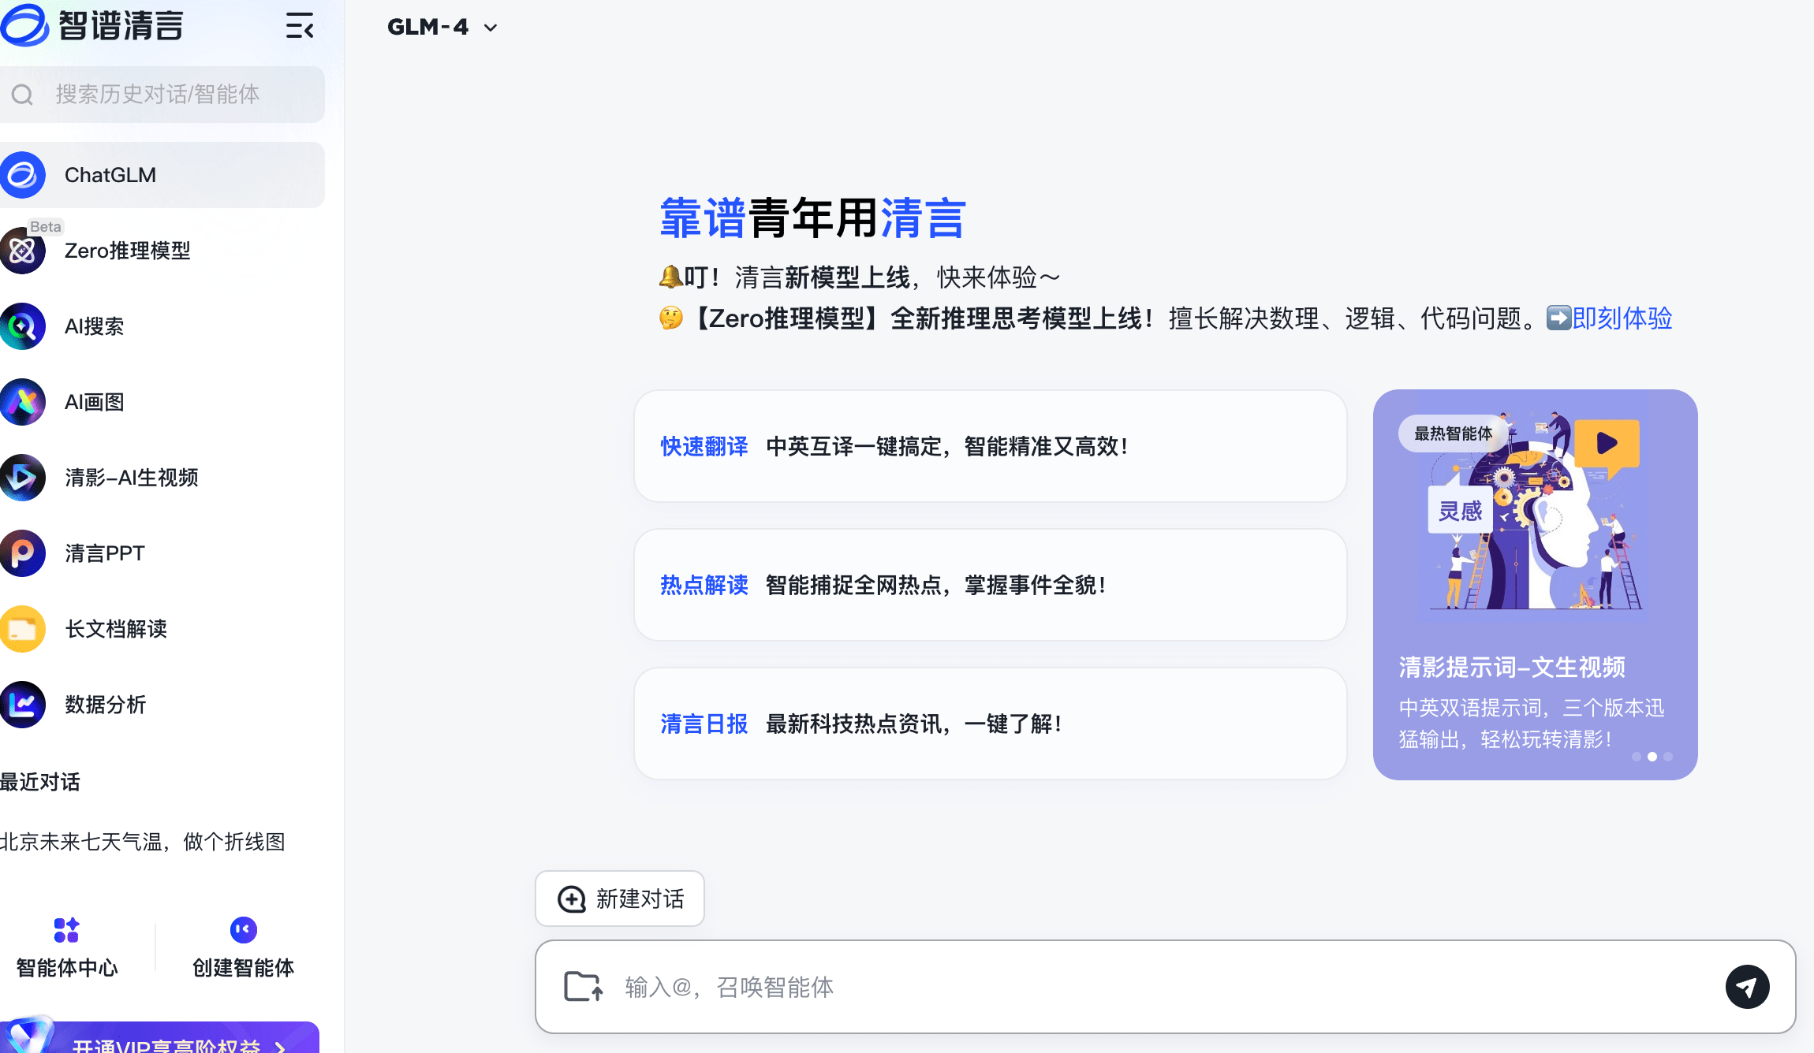Image resolution: width=1814 pixels, height=1053 pixels.
Task: Click the chevron next to GLM-4
Action: pos(491,28)
